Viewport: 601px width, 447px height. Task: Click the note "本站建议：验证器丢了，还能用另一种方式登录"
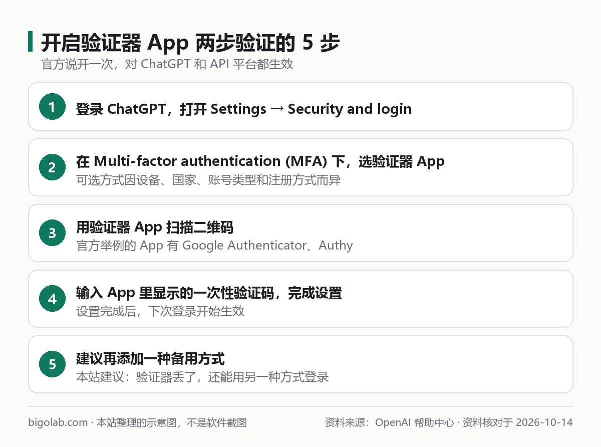(202, 377)
